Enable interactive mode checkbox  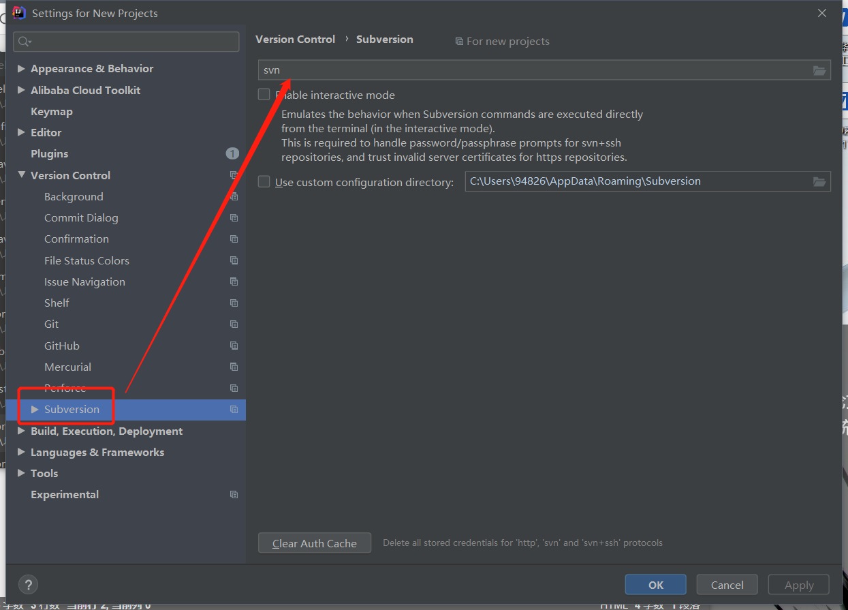point(264,95)
